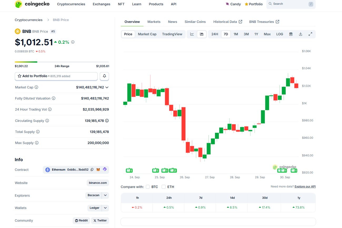Open the Wallets dropdown arrow
The image size is (342, 228).
point(105,208)
